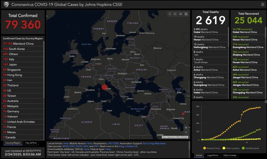Open the GitHub Here database link
Image resolution: width=267 pixels, height=159 pixels.
tap(87, 149)
